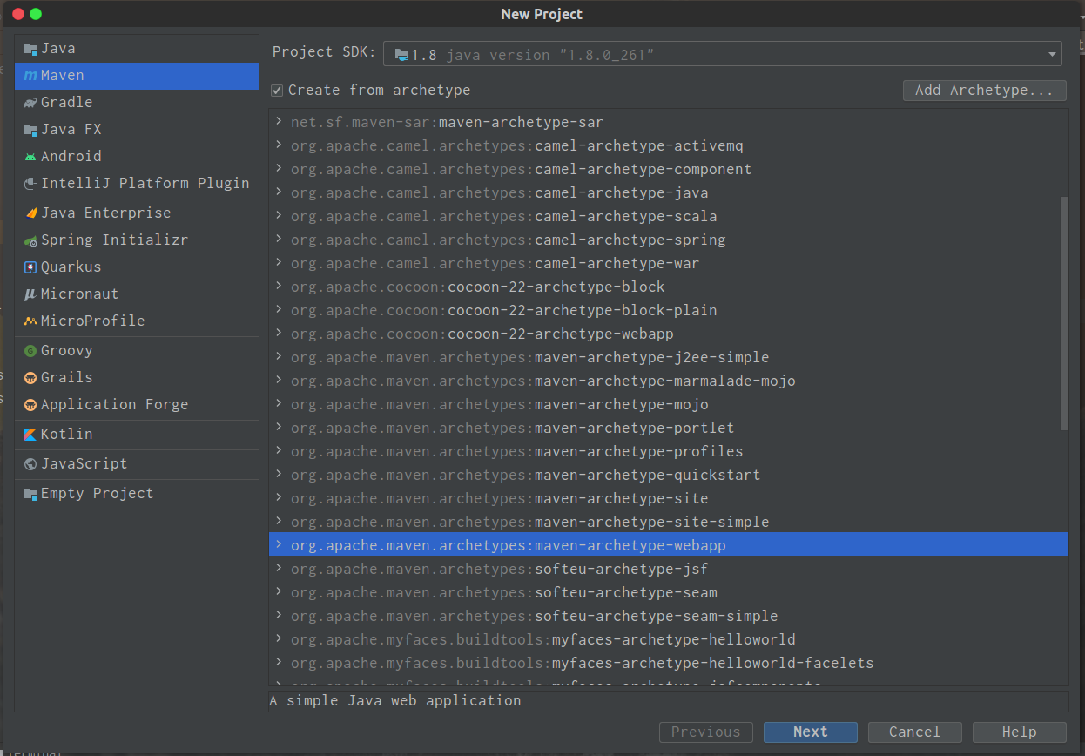Click the Java folder icon in sidebar
1085x756 pixels.
[30, 49]
